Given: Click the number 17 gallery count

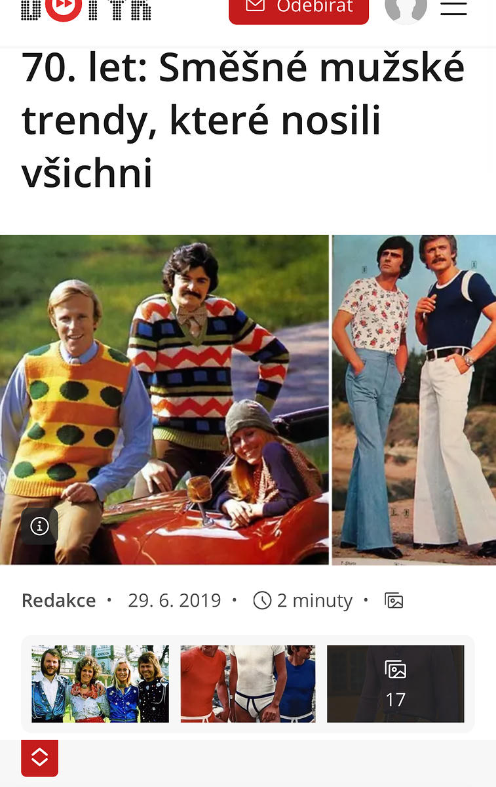Looking at the screenshot, I should tap(395, 700).
